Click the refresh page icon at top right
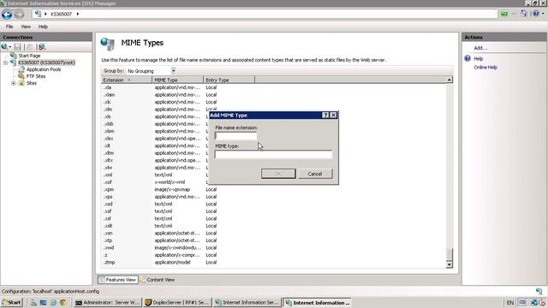Screen dimensions: 548x308 523,14
